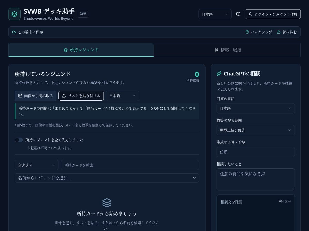Screen dimensions: 309x231
Task: Open 全クラス class filter dropdown
Action: point(37,165)
